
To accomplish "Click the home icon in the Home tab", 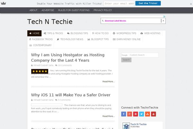I will [31, 33].
